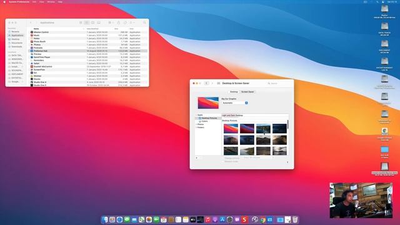Launch Google Chrome from the Dock
This screenshot has width=400, height=225.
pos(262,219)
